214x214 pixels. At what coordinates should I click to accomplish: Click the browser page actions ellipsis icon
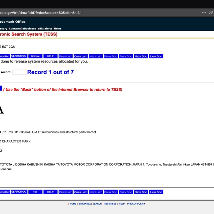click(204, 13)
